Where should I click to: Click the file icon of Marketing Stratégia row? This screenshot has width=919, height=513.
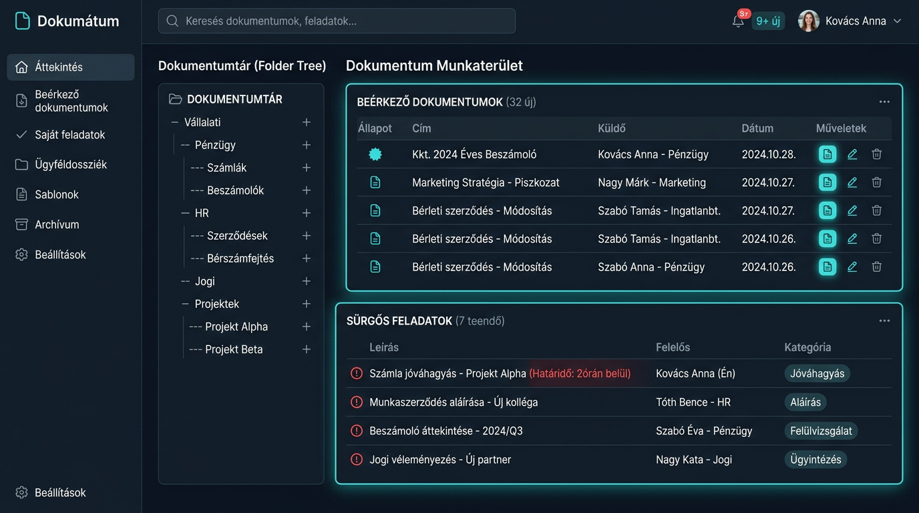[375, 182]
